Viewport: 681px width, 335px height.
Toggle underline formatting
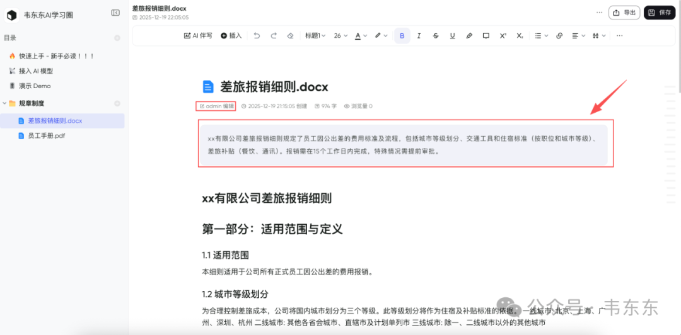click(x=453, y=36)
